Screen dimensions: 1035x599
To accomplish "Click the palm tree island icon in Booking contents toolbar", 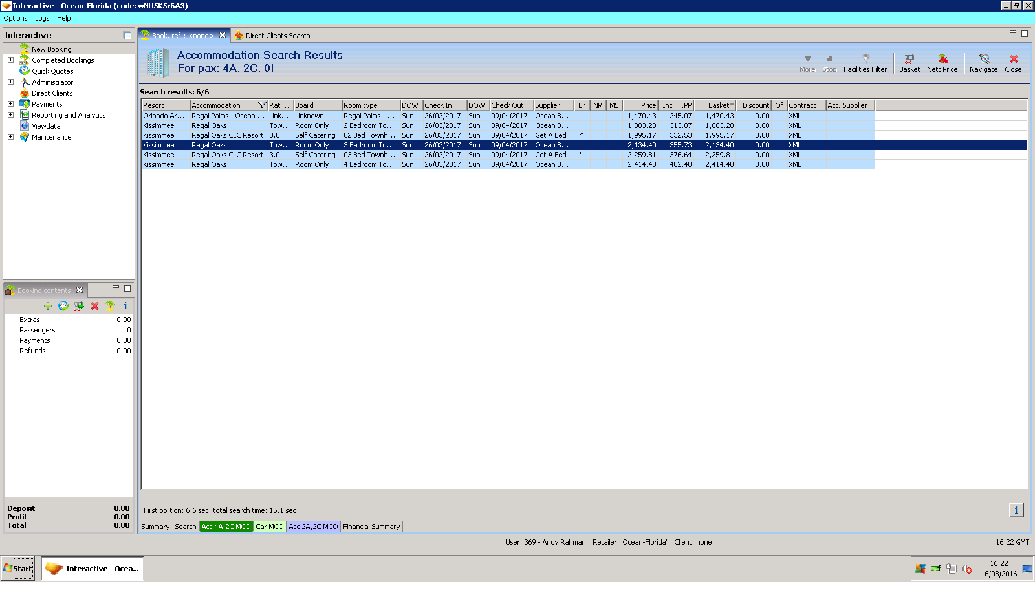I will click(x=110, y=306).
